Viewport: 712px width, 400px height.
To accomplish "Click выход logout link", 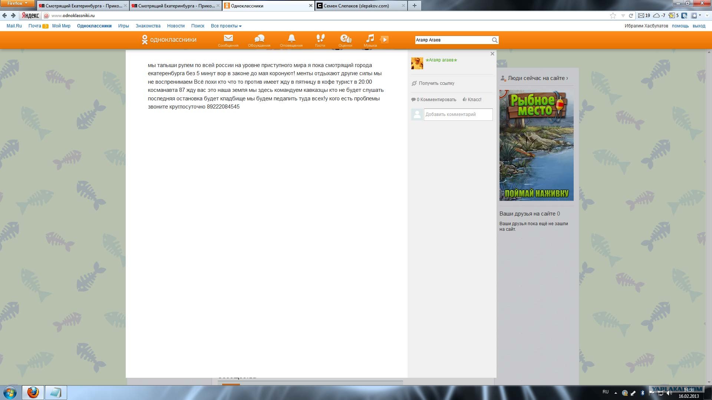I will coord(699,26).
